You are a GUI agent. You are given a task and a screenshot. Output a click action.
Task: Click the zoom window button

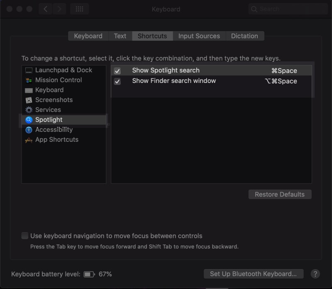[29, 9]
